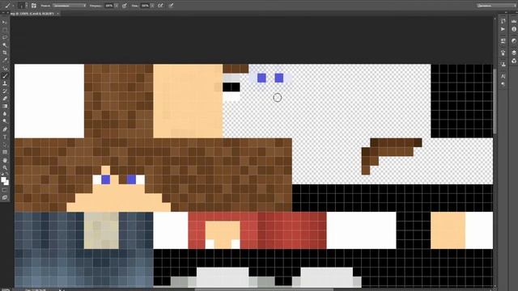The image size is (518, 291).
Task: Open the blending Mode dropdown
Action: [x=70, y=6]
